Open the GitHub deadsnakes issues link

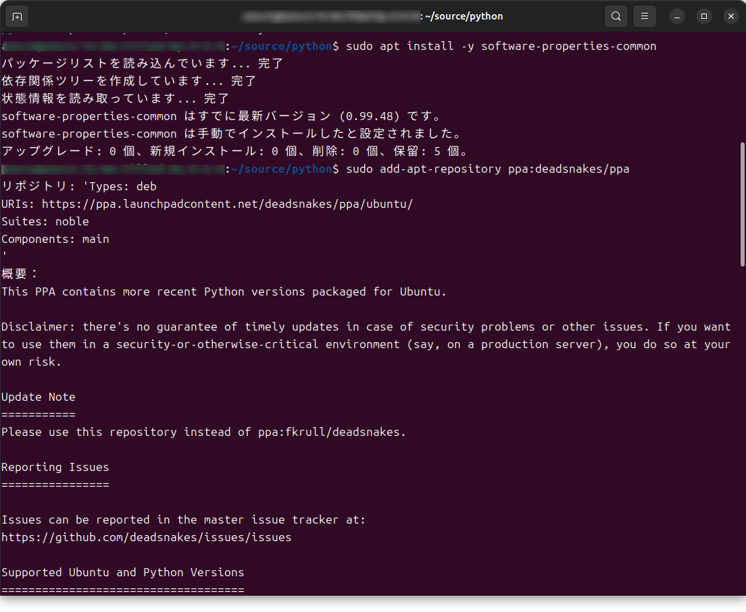point(147,537)
